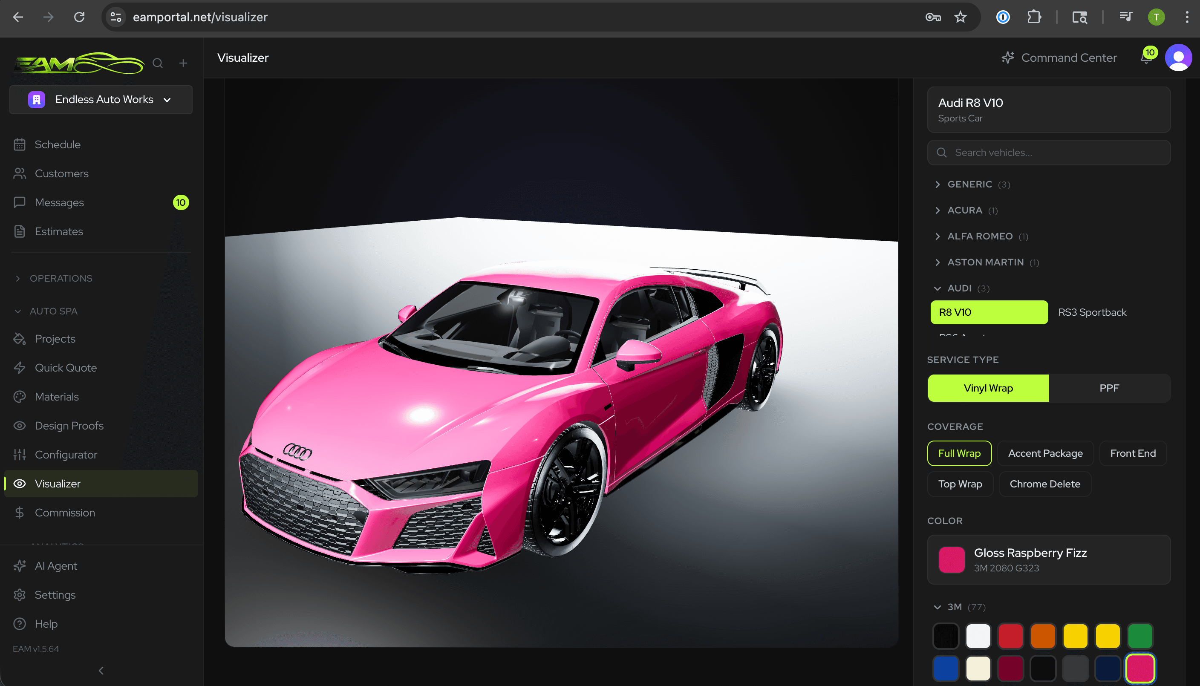Open the Endless Auto Works shop dropdown
The width and height of the screenshot is (1200, 686).
pos(101,99)
